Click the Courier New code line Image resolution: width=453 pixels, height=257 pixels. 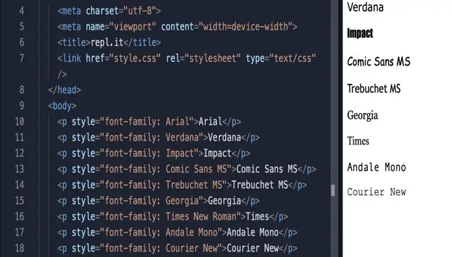pos(177,248)
